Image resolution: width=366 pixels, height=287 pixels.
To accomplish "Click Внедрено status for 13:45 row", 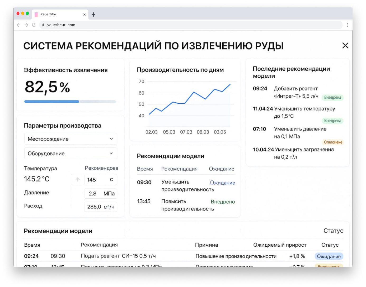I will pos(223,202).
